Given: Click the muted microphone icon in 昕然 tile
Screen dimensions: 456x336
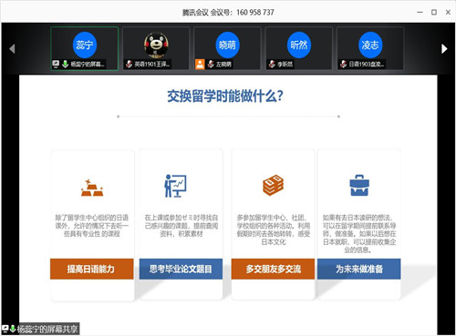Looking at the screenshot, I should (x=272, y=64).
